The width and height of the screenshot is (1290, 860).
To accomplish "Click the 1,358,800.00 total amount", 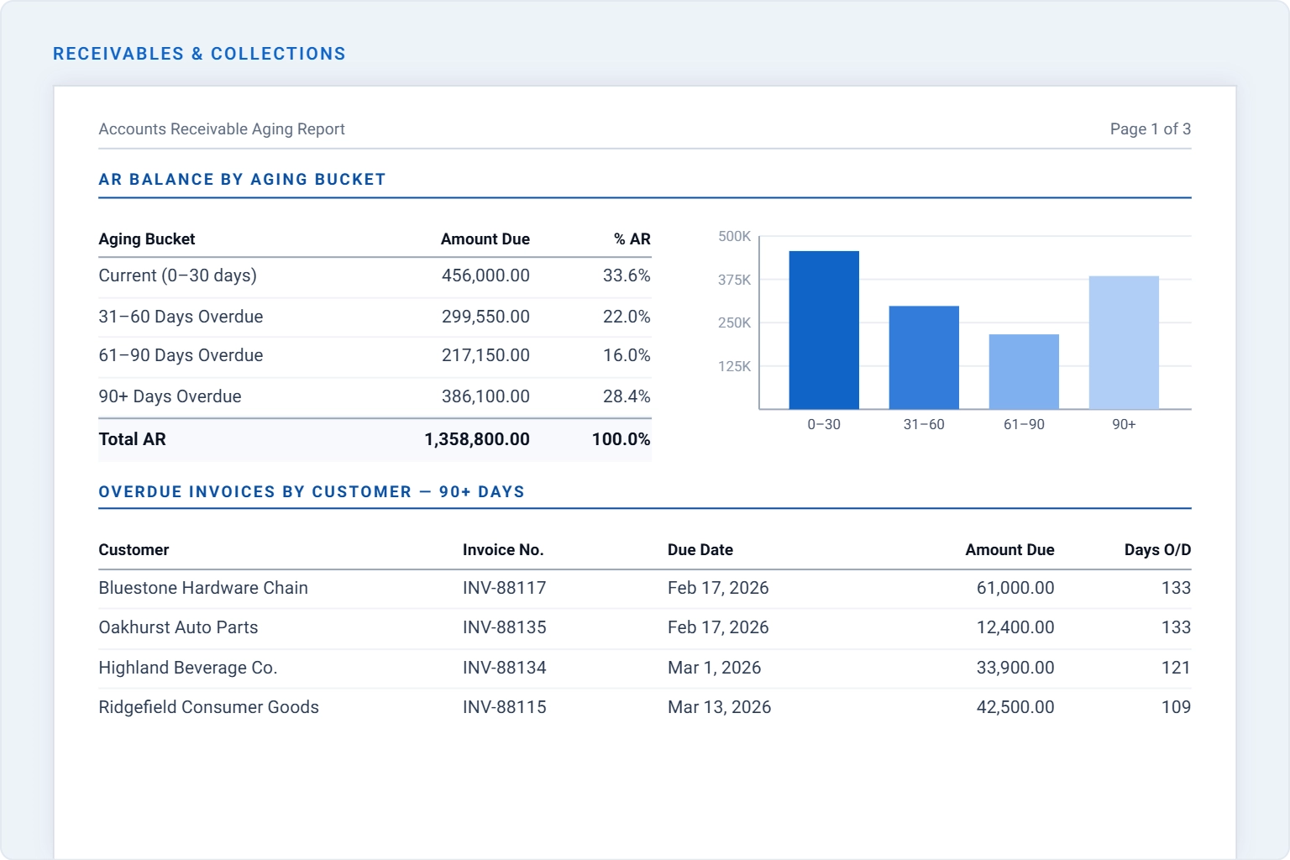I will [x=477, y=439].
